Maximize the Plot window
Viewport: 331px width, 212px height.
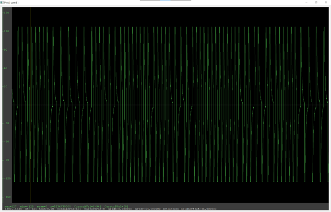(x=316, y=2)
